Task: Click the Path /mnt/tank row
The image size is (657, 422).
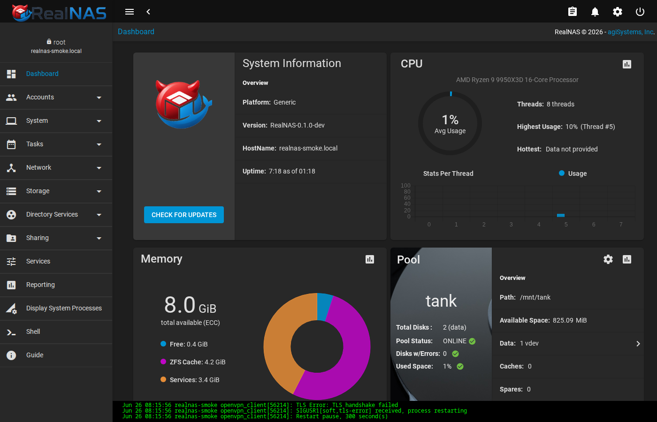Action: point(568,297)
